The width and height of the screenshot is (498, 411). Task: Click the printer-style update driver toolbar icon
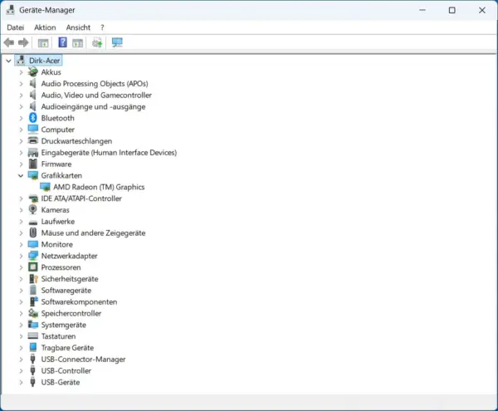[97, 42]
